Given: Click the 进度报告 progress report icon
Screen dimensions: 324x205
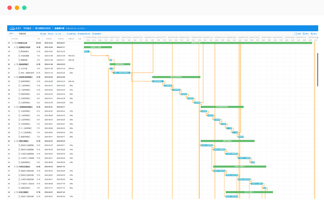Looking at the screenshot, I should point(96,34).
